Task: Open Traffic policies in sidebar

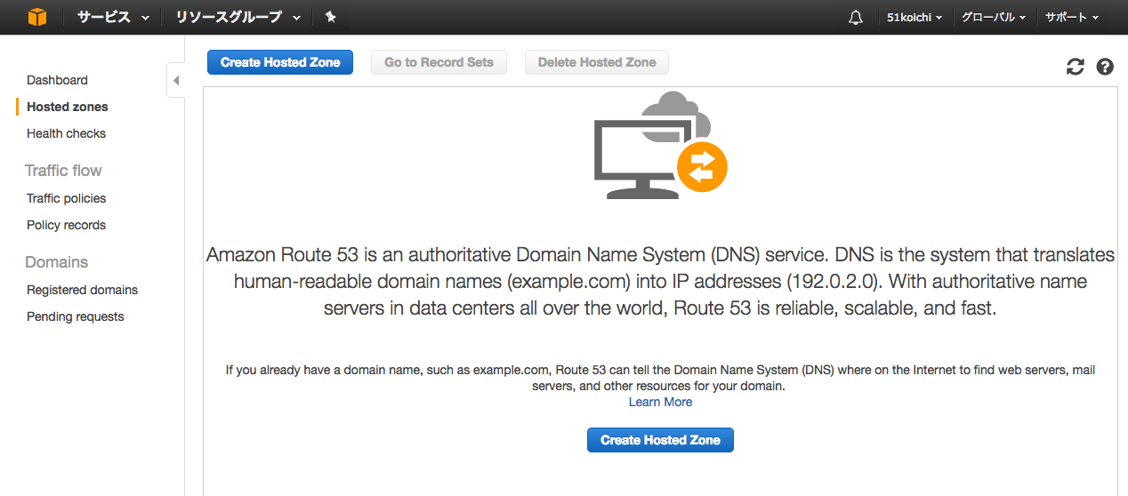Action: [66, 198]
